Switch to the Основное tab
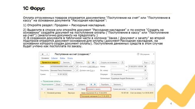The height and width of the screenshot is (109, 195). pyautogui.click(x=45, y=58)
